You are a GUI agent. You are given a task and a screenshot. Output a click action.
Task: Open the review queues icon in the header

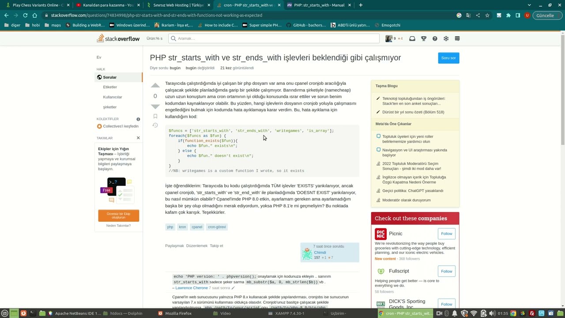[x=446, y=38]
